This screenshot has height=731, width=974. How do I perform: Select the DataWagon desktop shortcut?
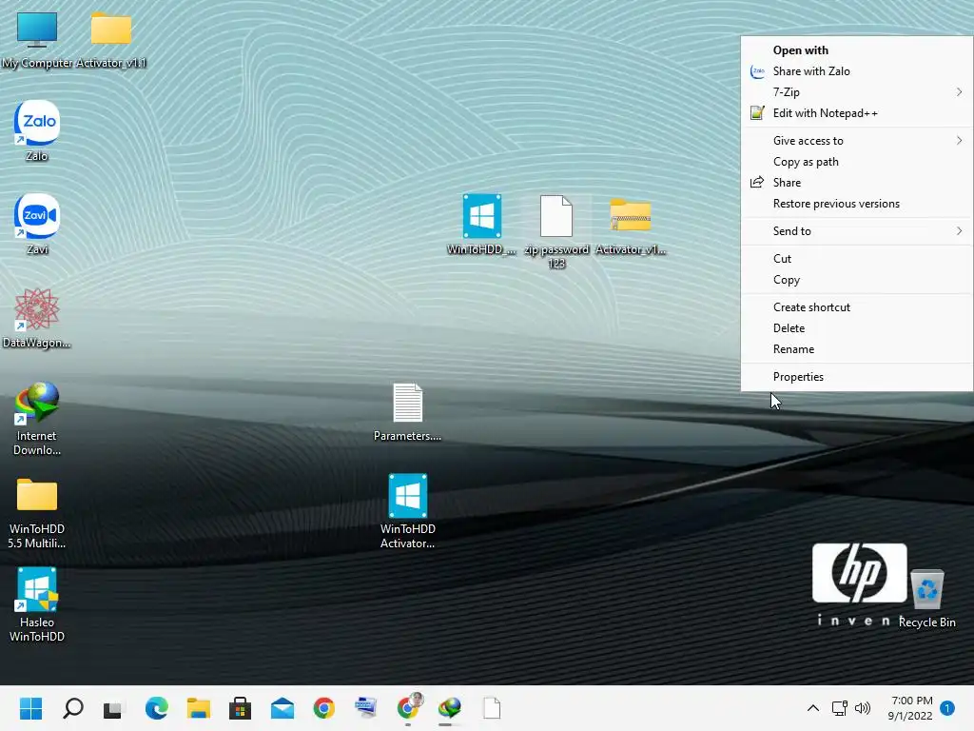point(37,318)
